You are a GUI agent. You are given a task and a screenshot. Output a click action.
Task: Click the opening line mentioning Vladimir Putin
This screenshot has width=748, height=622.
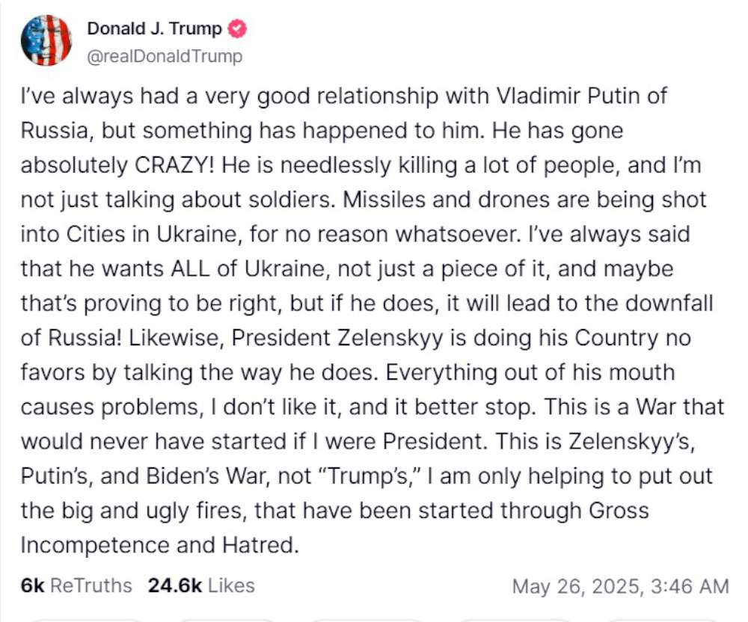343,96
